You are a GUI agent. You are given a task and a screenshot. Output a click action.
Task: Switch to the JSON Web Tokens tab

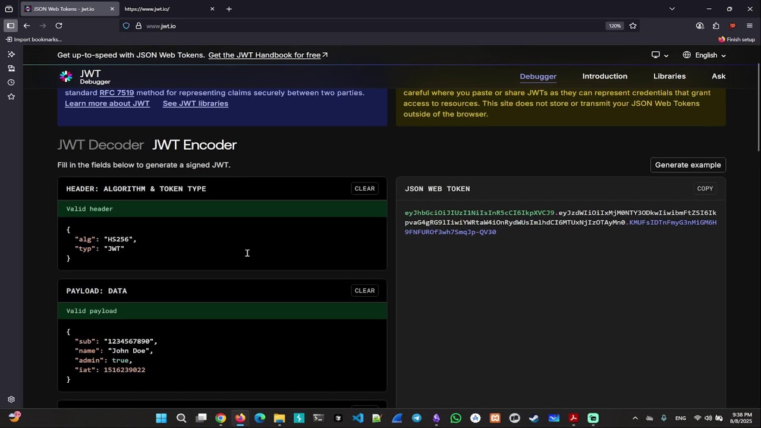[x=70, y=9]
